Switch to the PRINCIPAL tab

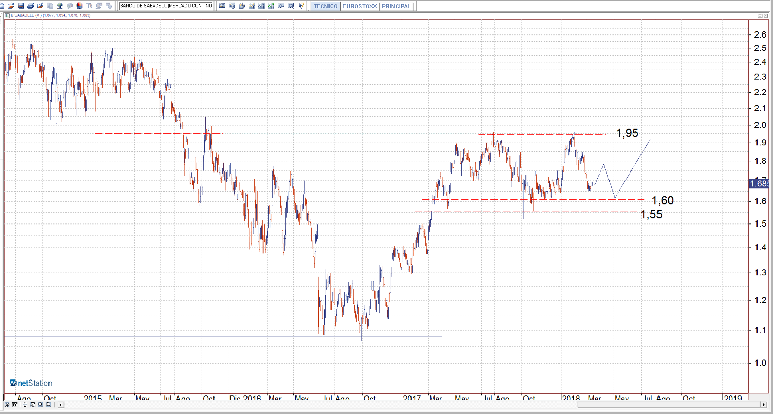click(x=397, y=6)
